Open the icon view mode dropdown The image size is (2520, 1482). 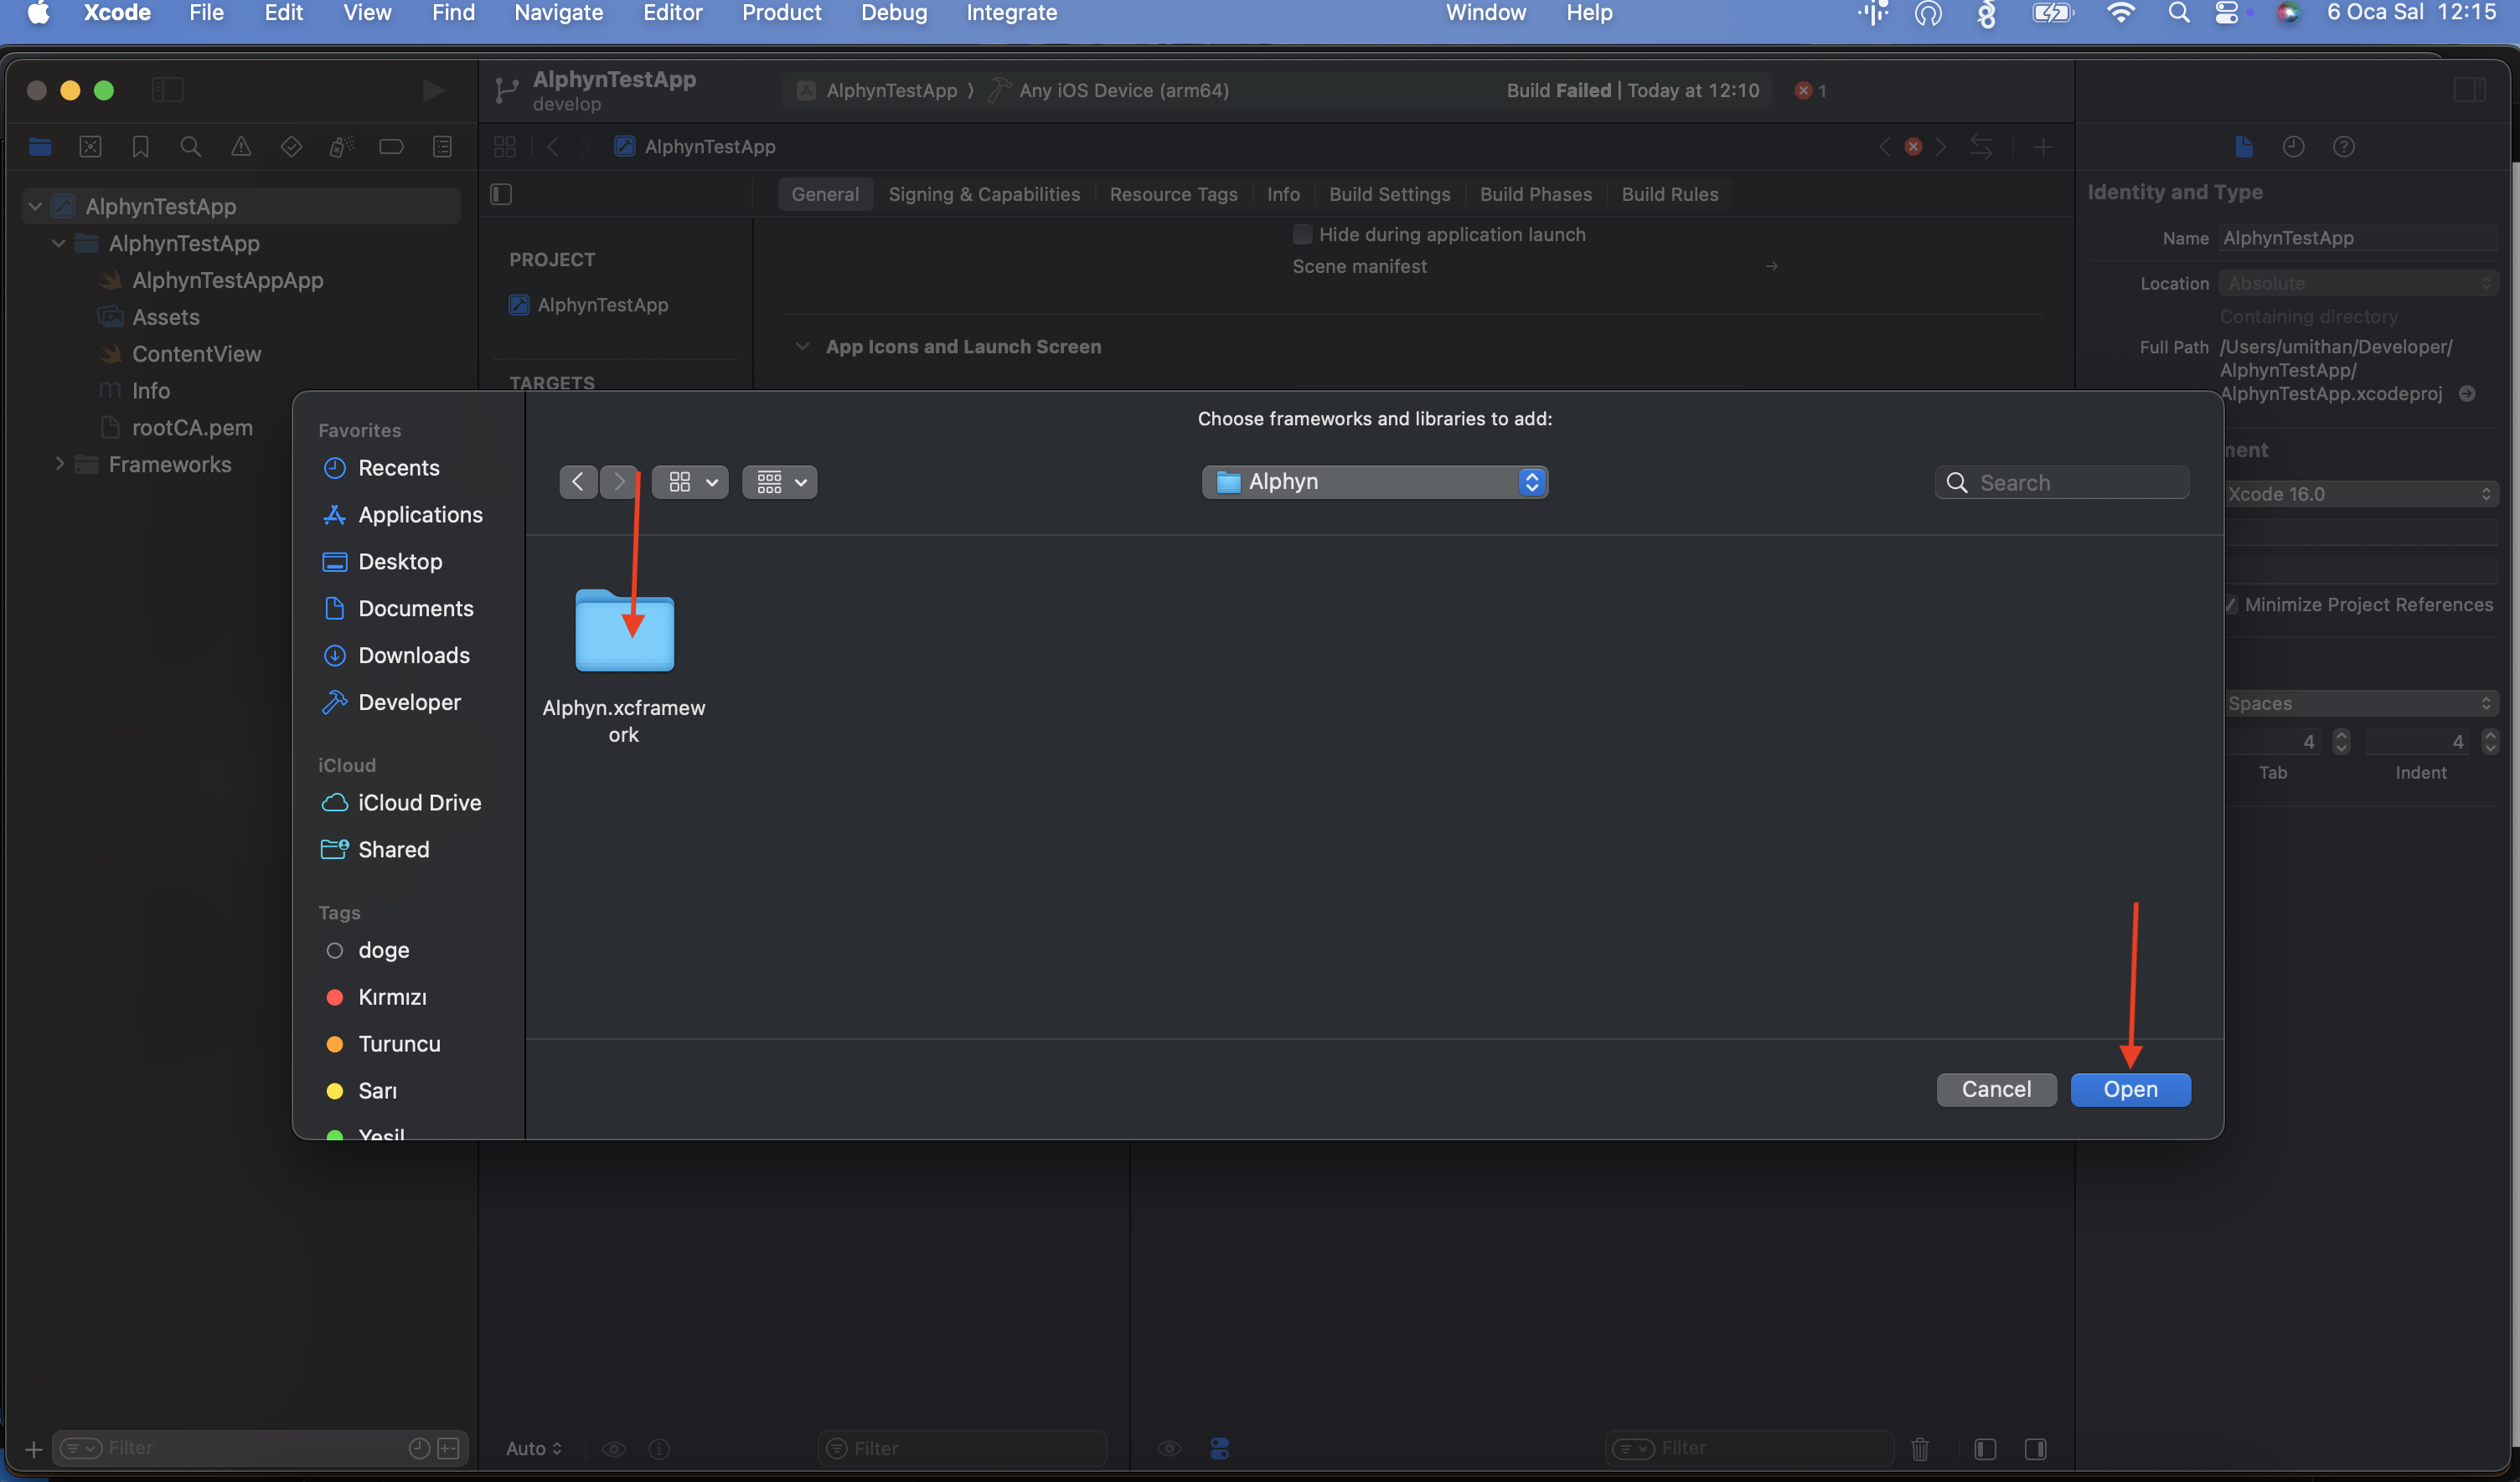(x=690, y=481)
